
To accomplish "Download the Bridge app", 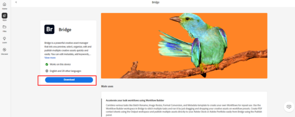I will (69, 80).
